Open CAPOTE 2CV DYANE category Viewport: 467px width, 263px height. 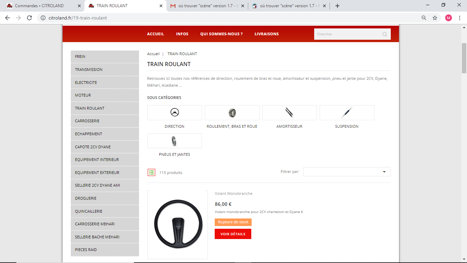click(105, 147)
